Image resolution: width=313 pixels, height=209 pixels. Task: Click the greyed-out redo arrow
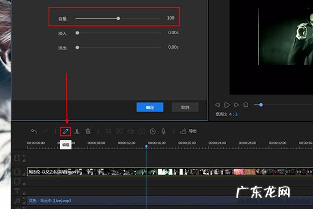coord(45,131)
